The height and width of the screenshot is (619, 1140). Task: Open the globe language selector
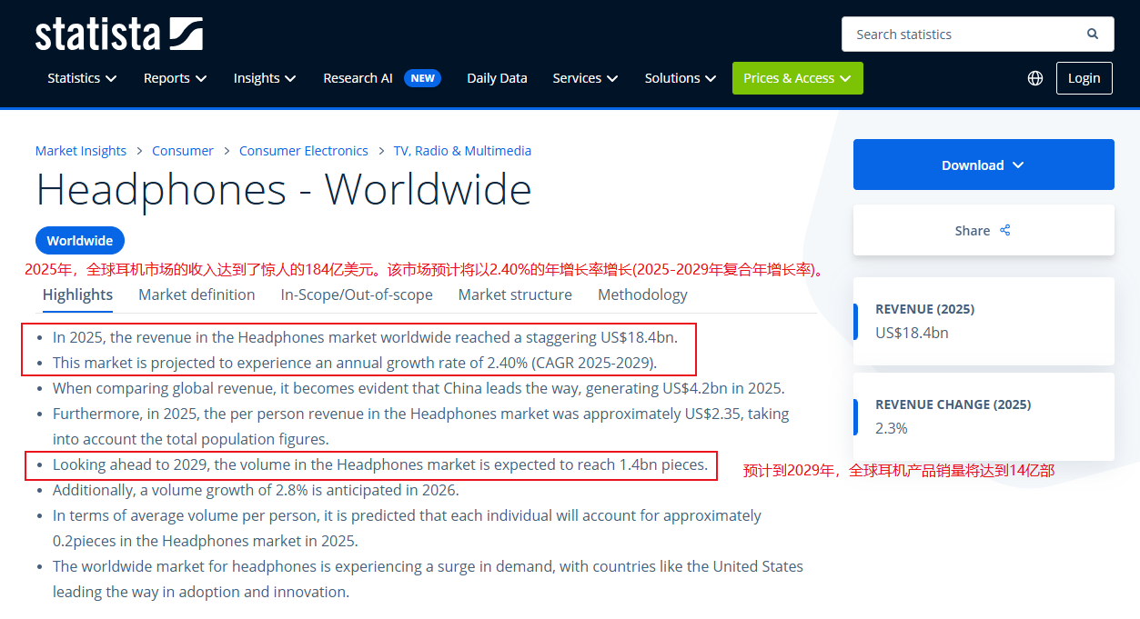(1034, 78)
